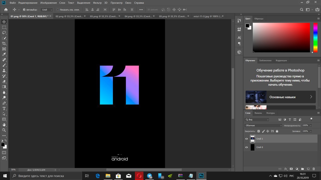Open the Фильтр menu
Viewport: 321px width, 180px height.
coord(97,3)
